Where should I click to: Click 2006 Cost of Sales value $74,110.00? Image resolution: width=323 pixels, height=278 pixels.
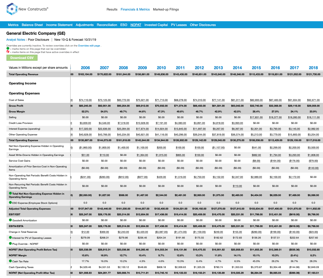tap(85, 100)
